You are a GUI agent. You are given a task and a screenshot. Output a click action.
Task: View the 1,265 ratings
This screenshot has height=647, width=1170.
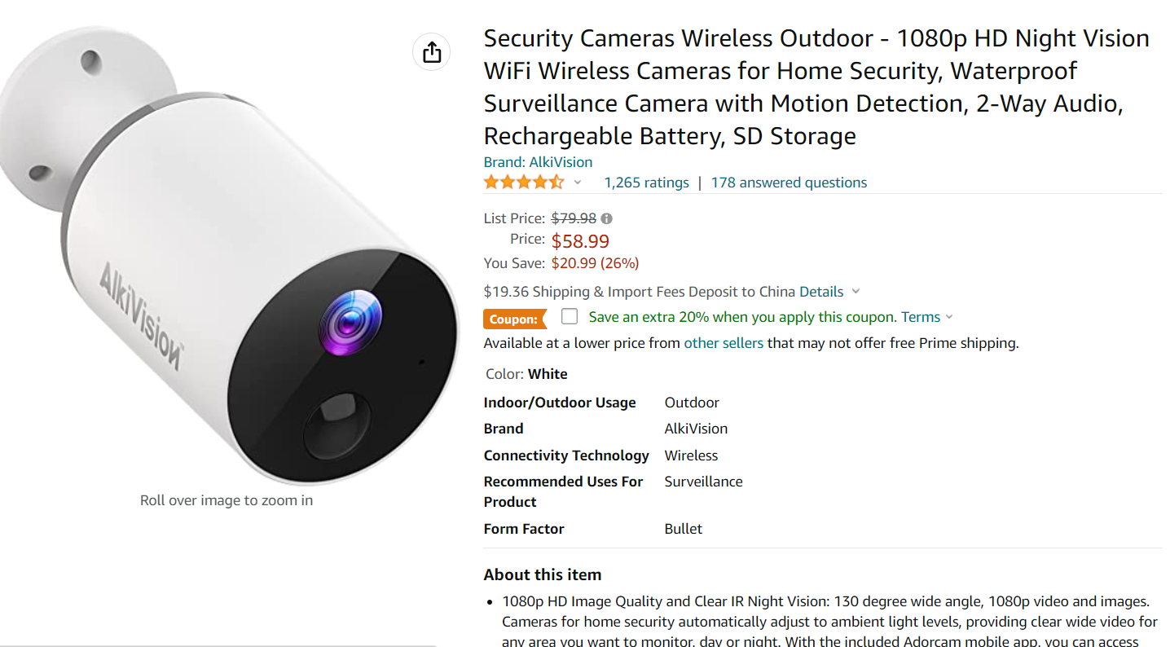646,183
